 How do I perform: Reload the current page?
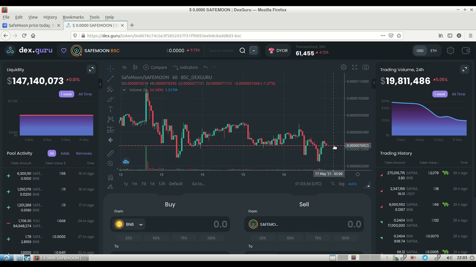[x=24, y=36]
